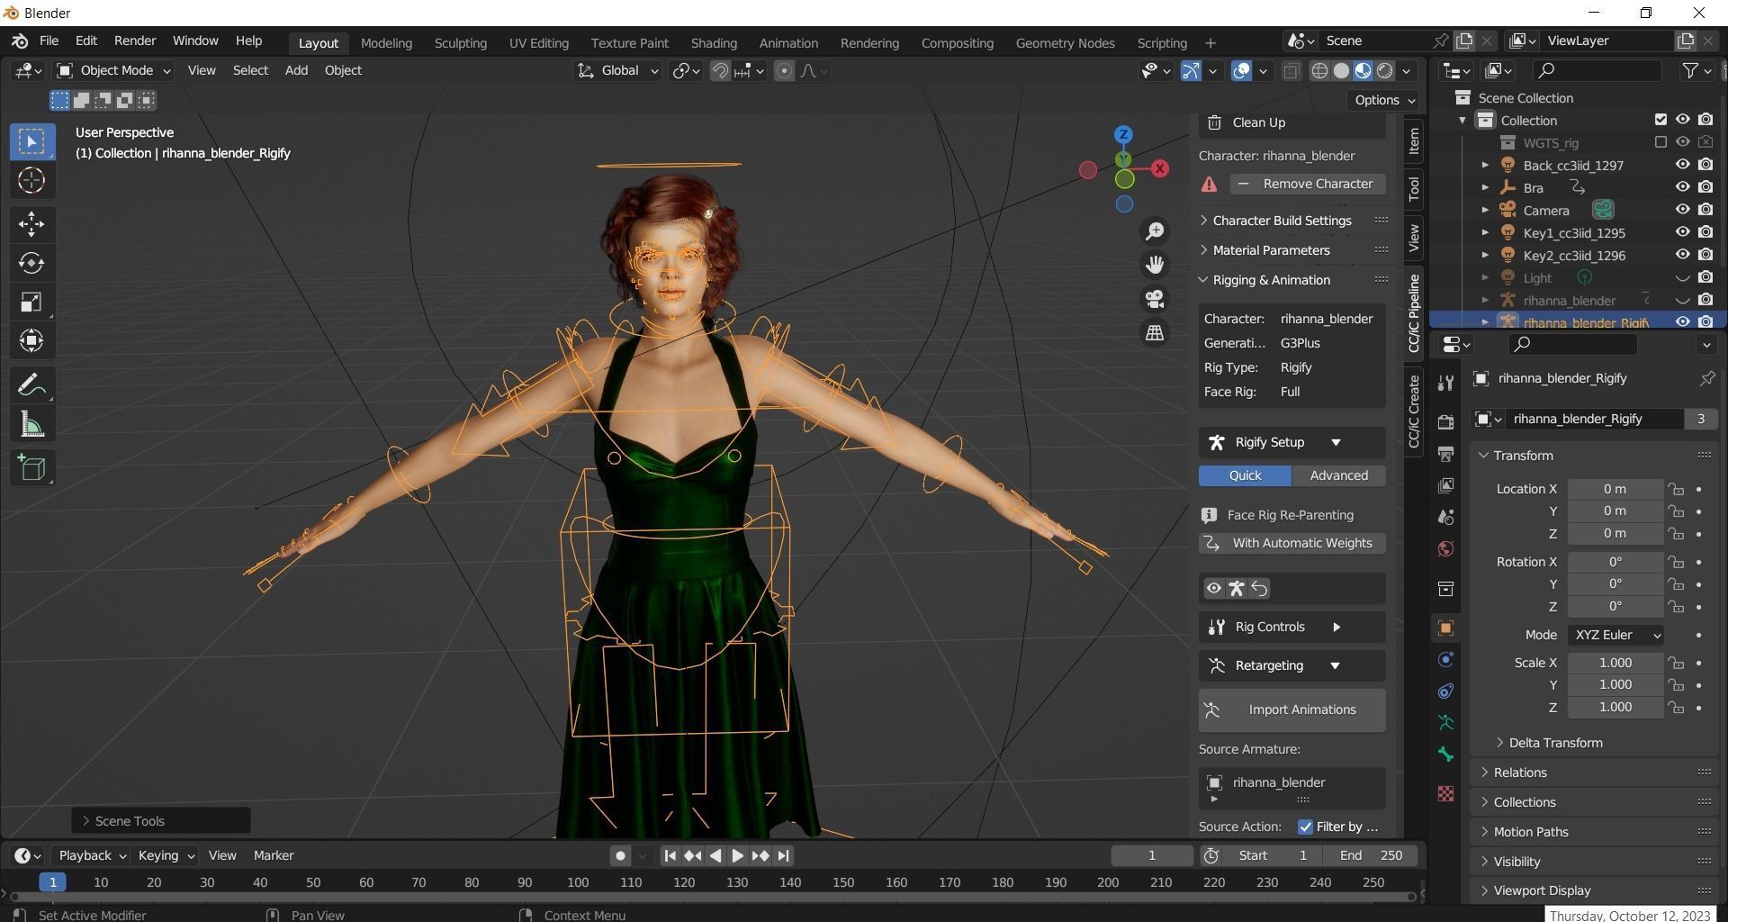This screenshot has height=922, width=1746.
Task: Jump to the timeline end frame
Action: (x=783, y=856)
